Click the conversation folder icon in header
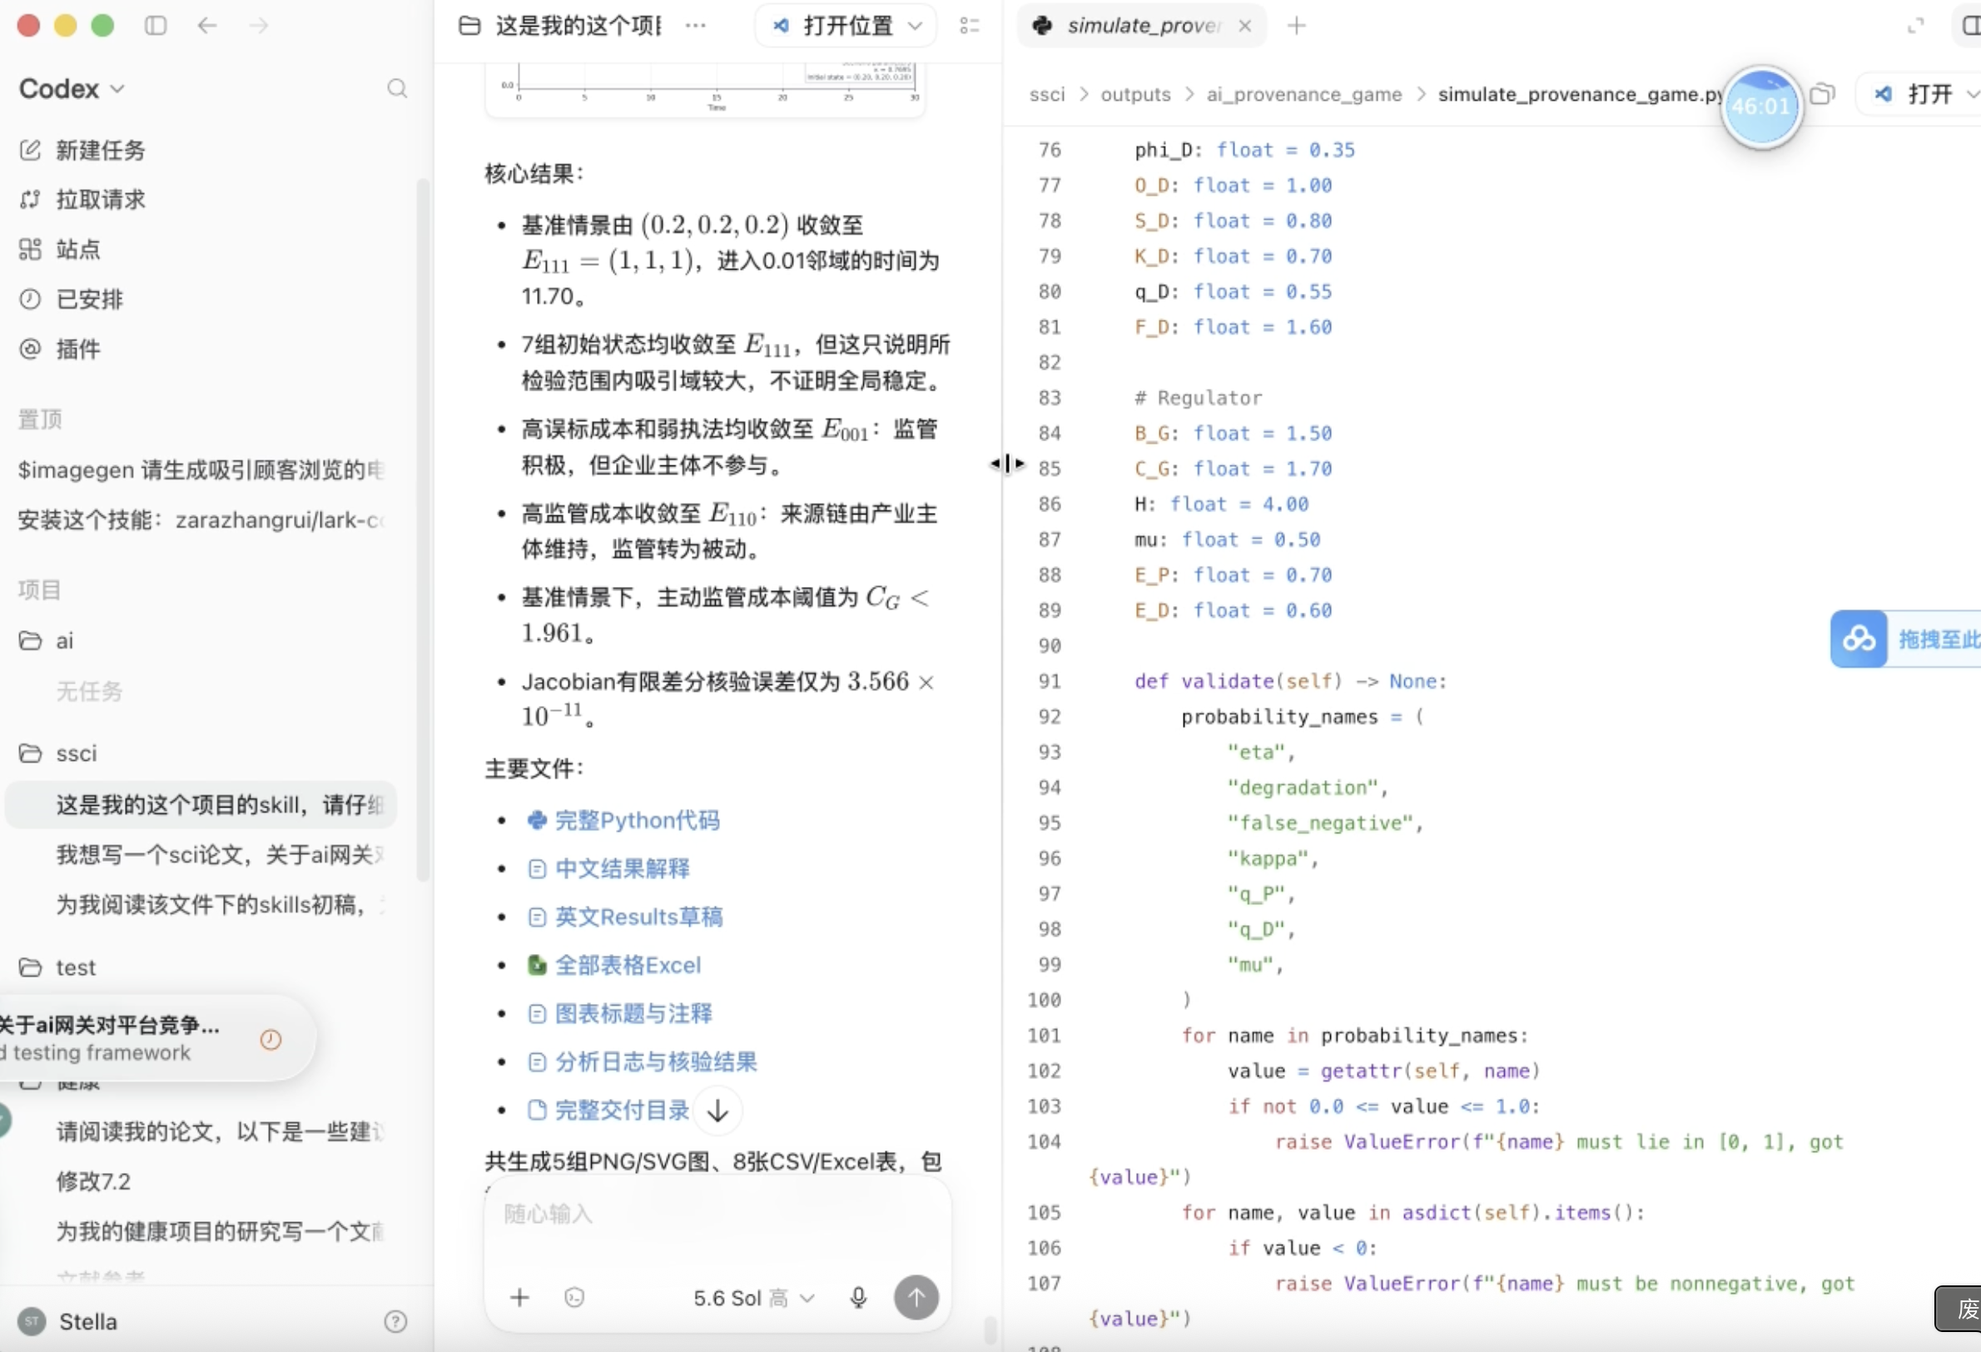This screenshot has height=1352, width=1981. pos(469,26)
